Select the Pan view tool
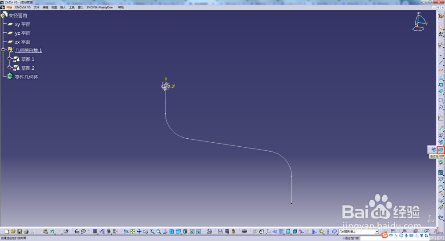445x241 pixels. coord(139,232)
